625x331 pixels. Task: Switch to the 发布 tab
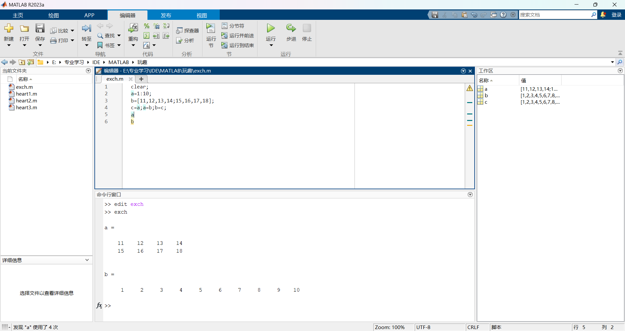[166, 15]
